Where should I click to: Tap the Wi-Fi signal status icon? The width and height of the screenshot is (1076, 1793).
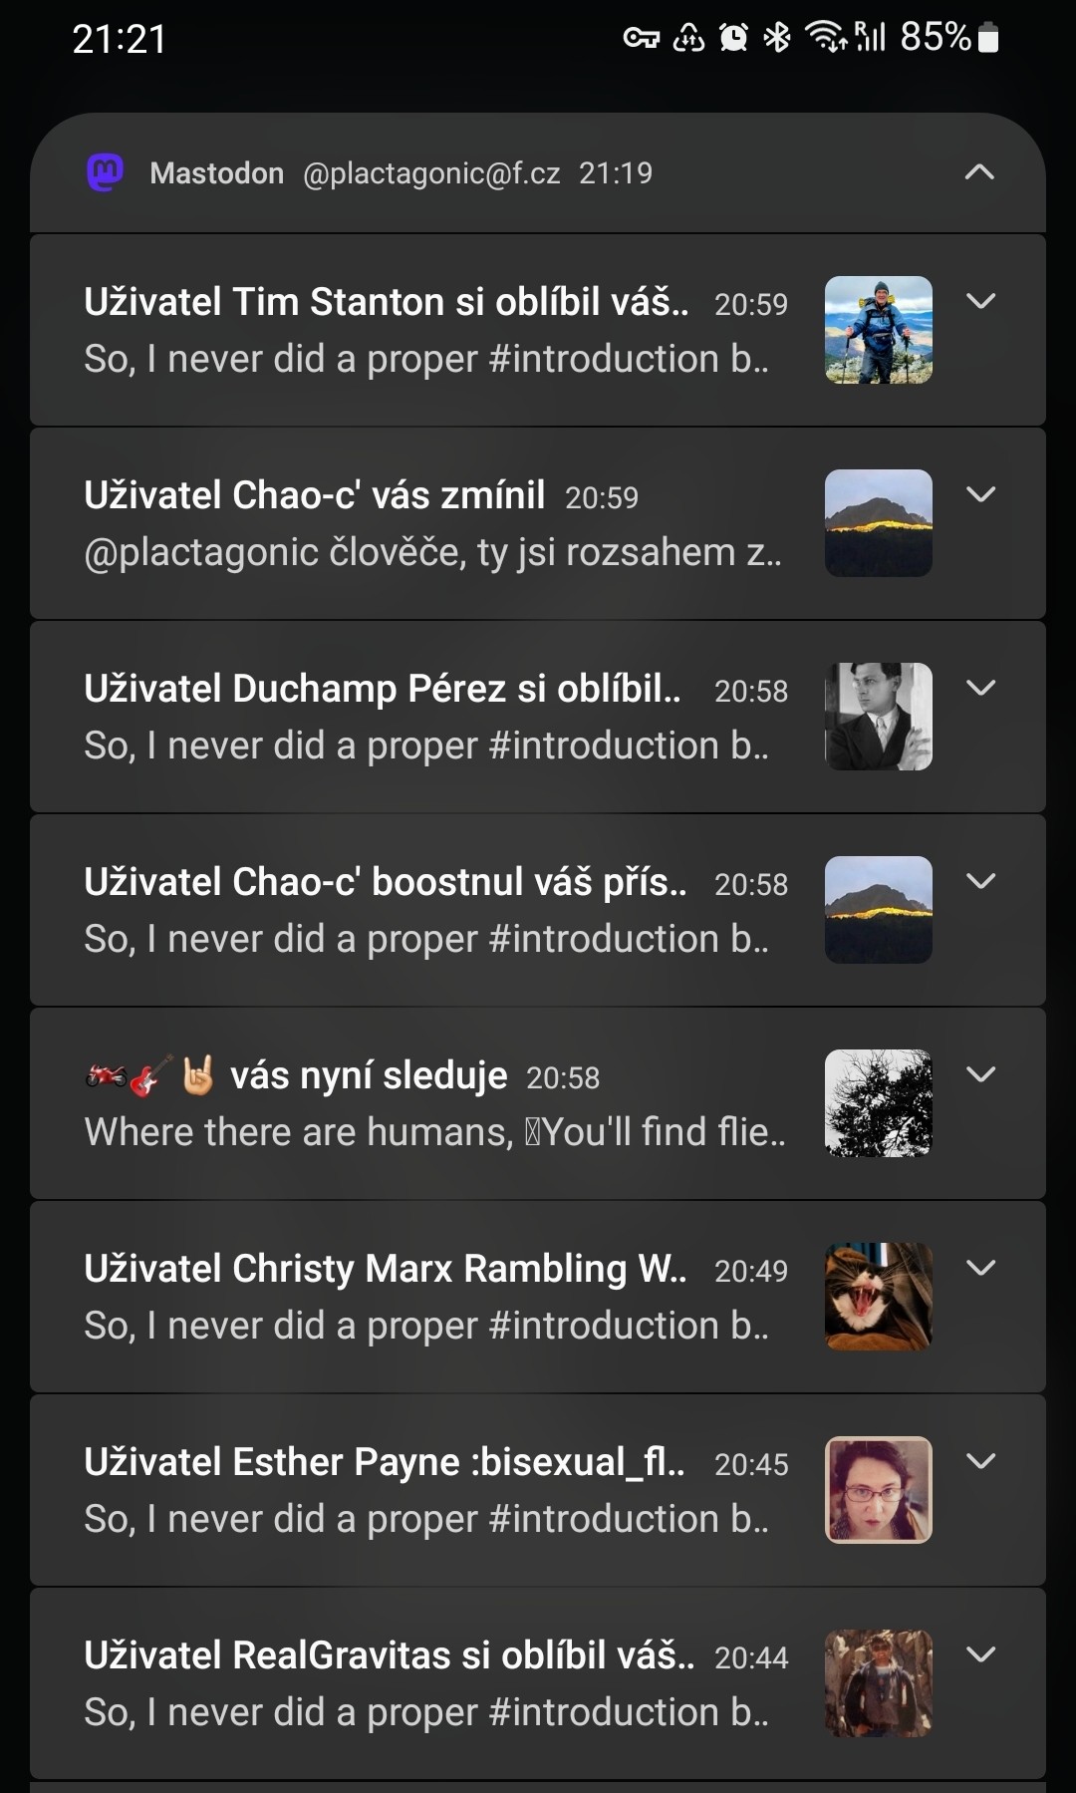click(826, 38)
